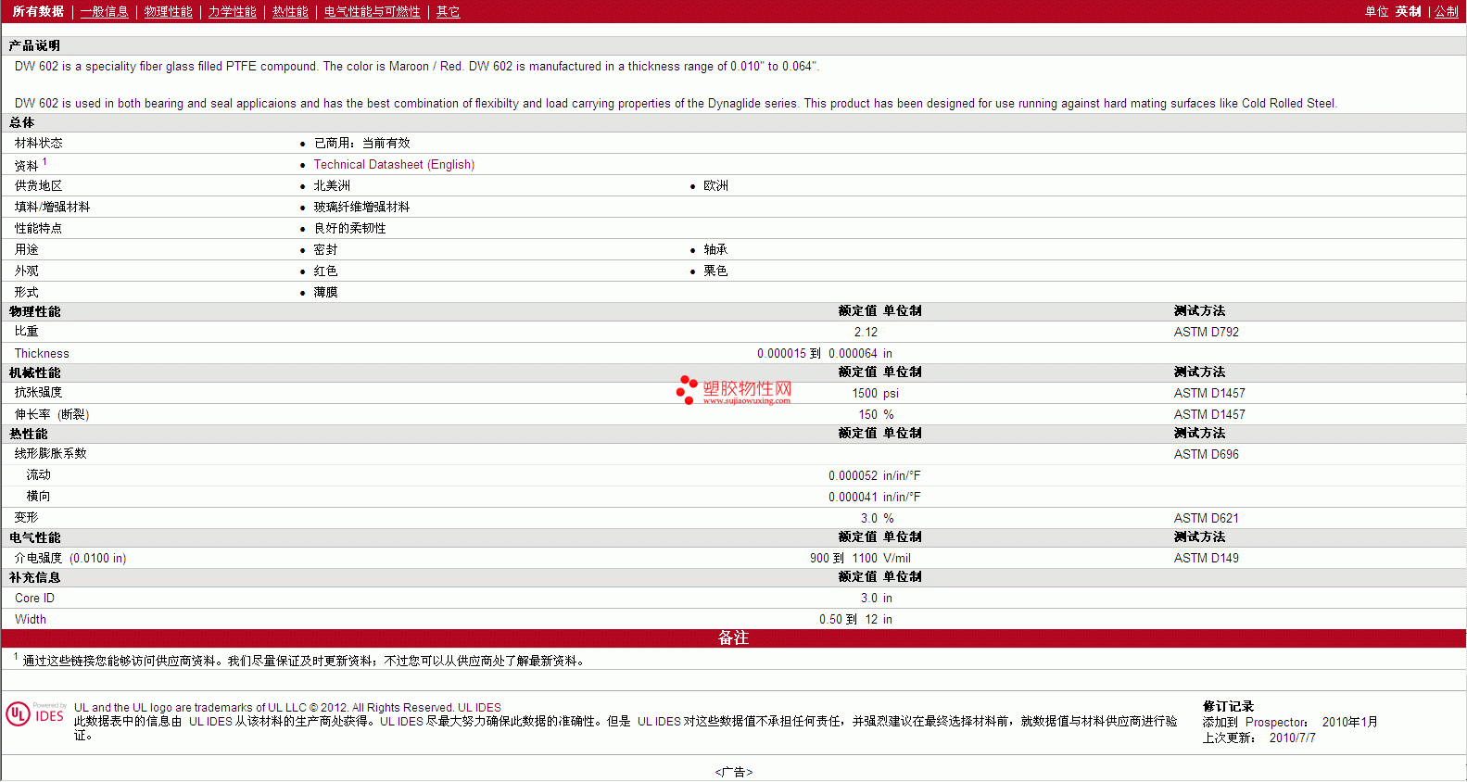Screen dimensions: 1467x782
Task: Click the 横向 value 0.000041
Action: (853, 497)
